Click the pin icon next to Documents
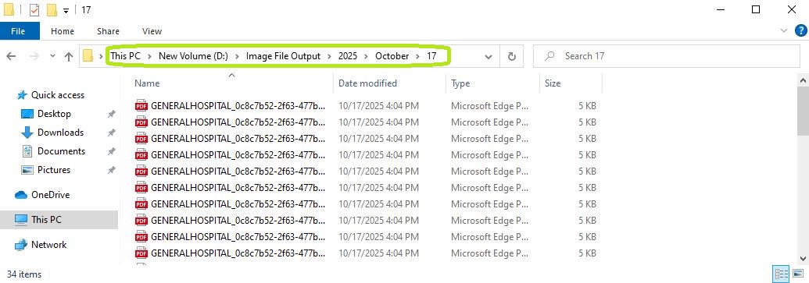This screenshot has height=283, width=809. (x=111, y=151)
